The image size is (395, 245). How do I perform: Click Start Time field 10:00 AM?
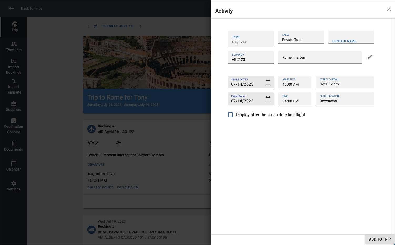point(295,82)
